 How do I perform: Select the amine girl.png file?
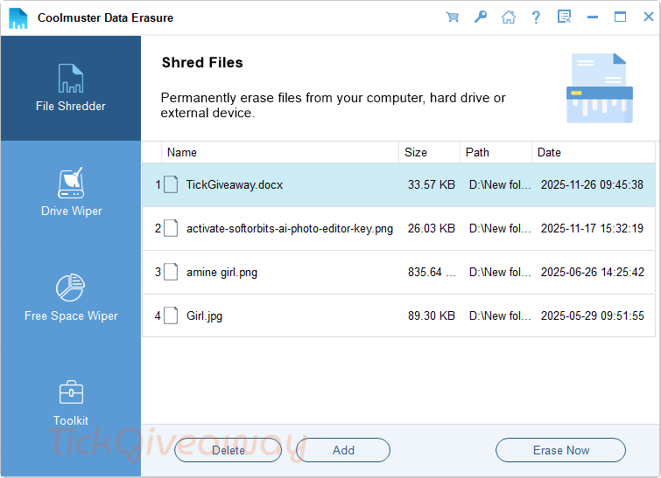pyautogui.click(x=399, y=273)
